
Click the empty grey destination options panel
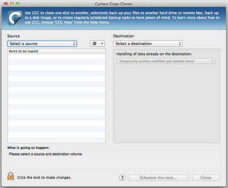(x=166, y=104)
